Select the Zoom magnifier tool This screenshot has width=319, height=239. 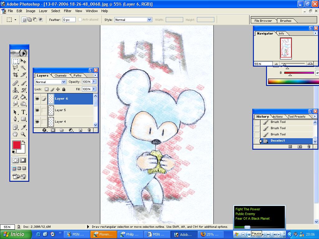23,134
